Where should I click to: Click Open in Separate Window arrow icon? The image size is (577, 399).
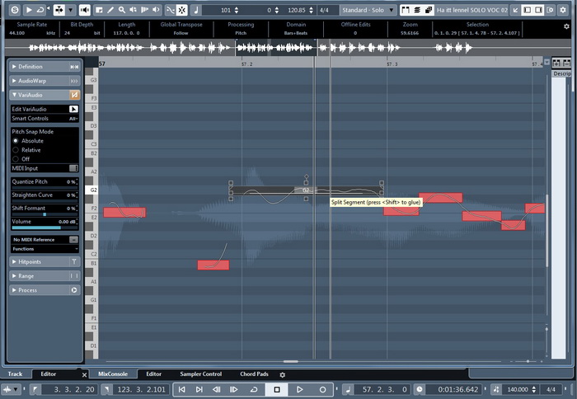coord(515,10)
